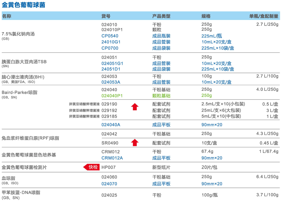This screenshot has height=201, width=281.
Task: Click item code 024010P1
Action: click(112, 30)
